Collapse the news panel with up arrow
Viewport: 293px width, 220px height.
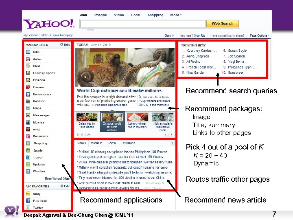click(172, 143)
